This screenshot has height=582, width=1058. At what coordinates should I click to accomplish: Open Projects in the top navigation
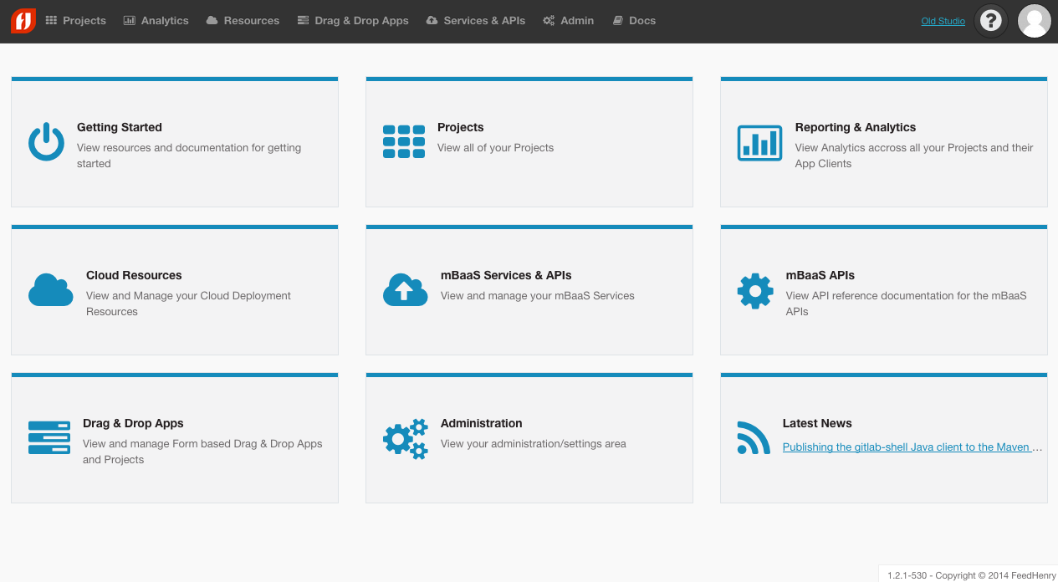pyautogui.click(x=76, y=20)
